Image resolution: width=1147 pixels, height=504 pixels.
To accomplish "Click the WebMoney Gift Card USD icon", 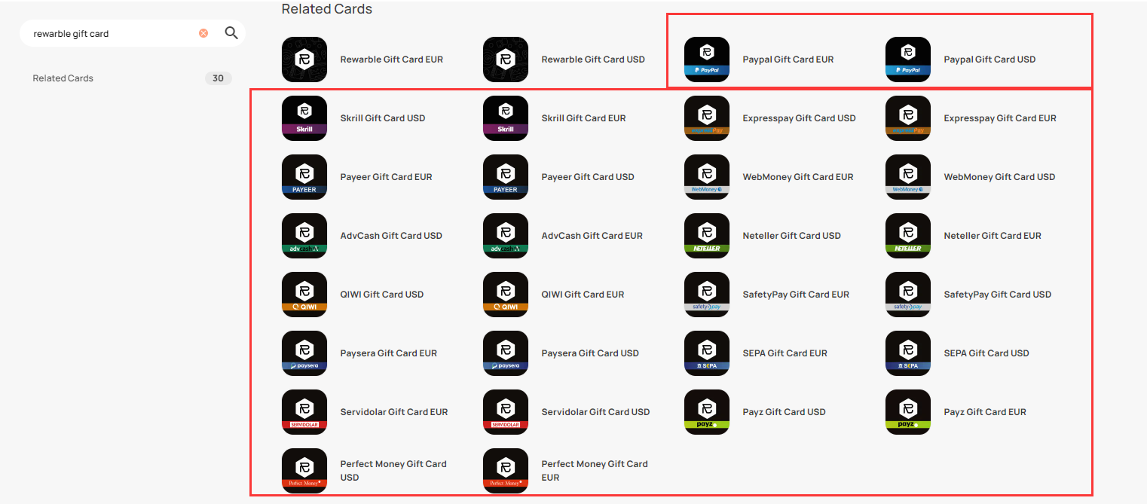I will (908, 177).
